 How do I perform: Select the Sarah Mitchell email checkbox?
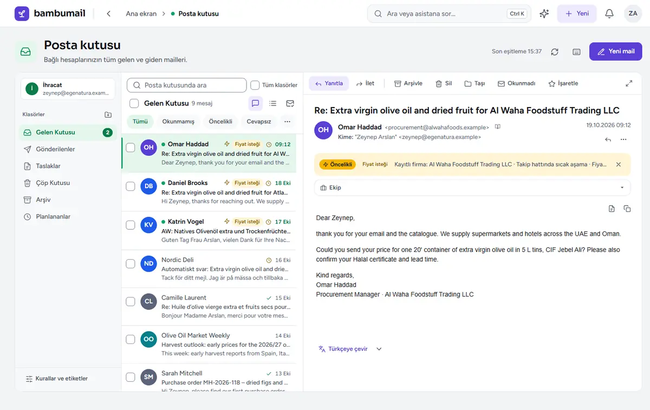[131, 377]
